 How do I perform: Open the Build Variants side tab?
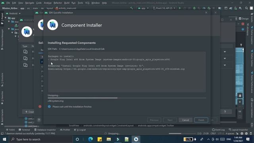[2, 117]
